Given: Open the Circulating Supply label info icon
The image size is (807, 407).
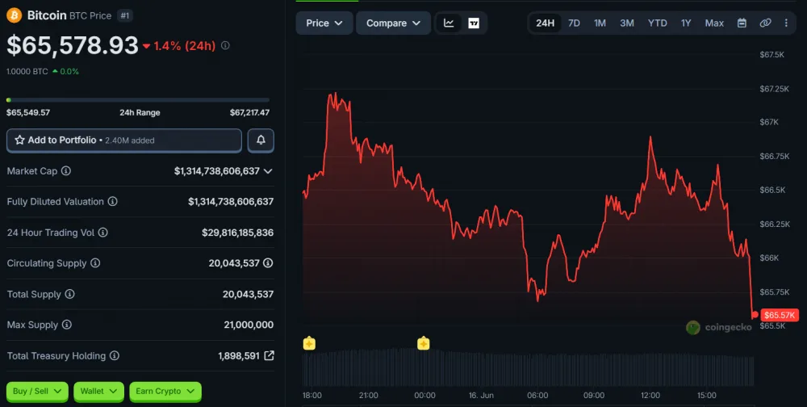Looking at the screenshot, I should 95,262.
